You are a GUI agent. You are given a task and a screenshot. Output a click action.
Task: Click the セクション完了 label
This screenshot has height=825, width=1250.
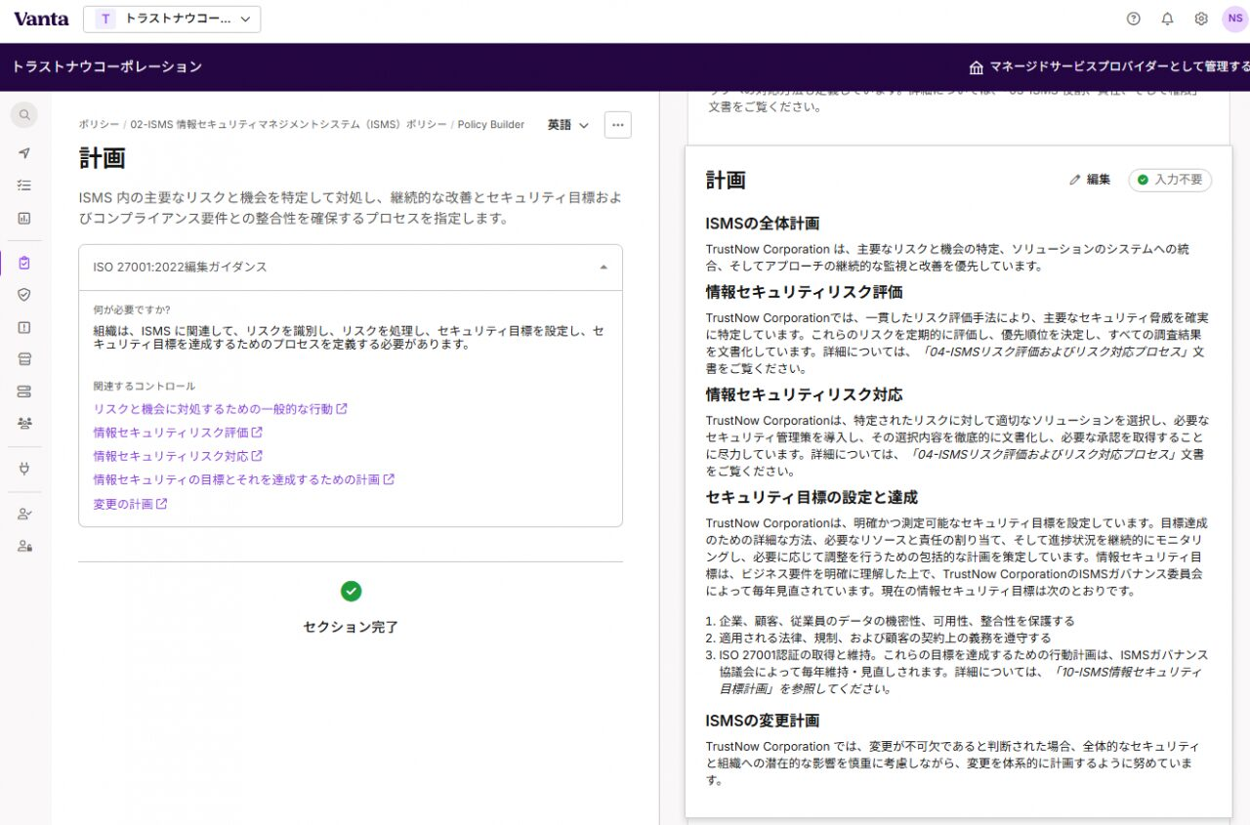[351, 627]
